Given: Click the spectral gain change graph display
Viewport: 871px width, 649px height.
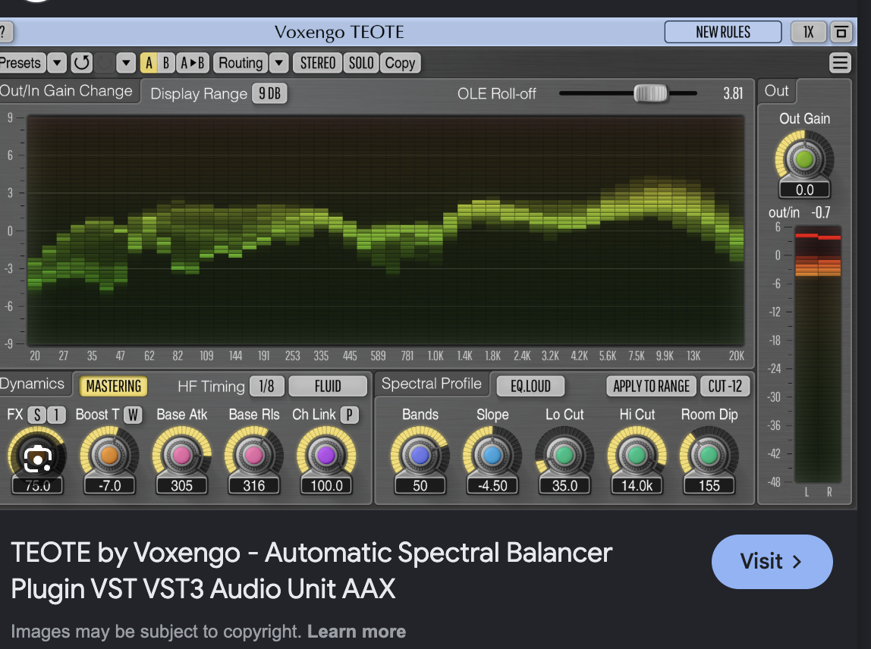Looking at the screenshot, I should tap(386, 230).
